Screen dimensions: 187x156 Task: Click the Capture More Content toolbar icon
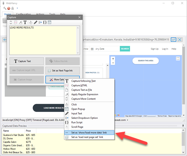(11, 22)
